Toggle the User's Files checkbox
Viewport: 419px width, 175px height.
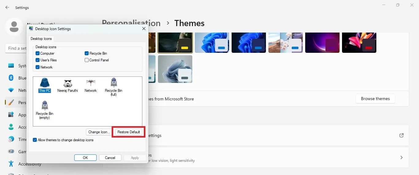37,60
